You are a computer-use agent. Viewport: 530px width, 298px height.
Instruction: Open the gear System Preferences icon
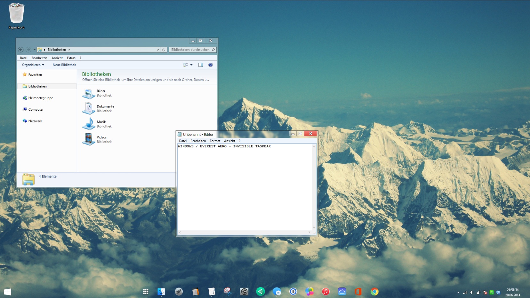coord(244,291)
